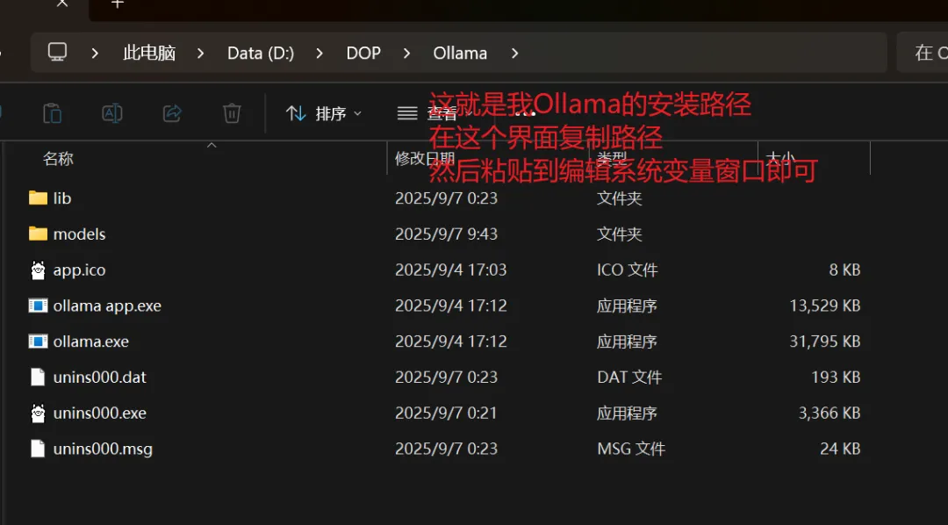Click the type MSG 文件
The image size is (948, 525).
point(631,449)
